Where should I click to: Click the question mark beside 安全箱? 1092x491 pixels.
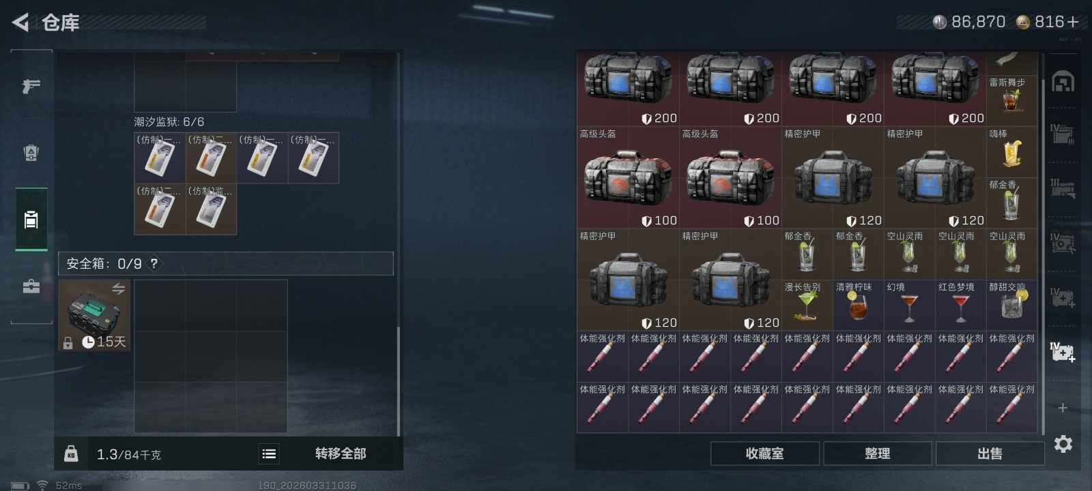click(154, 263)
